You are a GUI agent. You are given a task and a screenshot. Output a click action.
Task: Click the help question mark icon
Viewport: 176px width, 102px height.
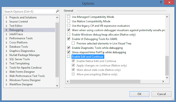[x=161, y=2]
